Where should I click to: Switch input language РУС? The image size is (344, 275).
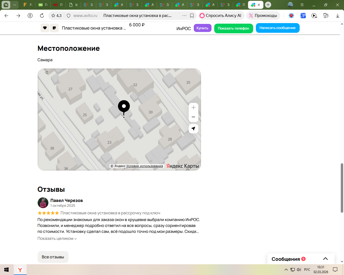click(x=307, y=270)
